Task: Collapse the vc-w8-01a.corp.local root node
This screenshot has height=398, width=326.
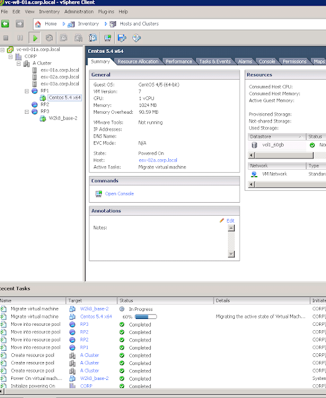Action: (2, 50)
